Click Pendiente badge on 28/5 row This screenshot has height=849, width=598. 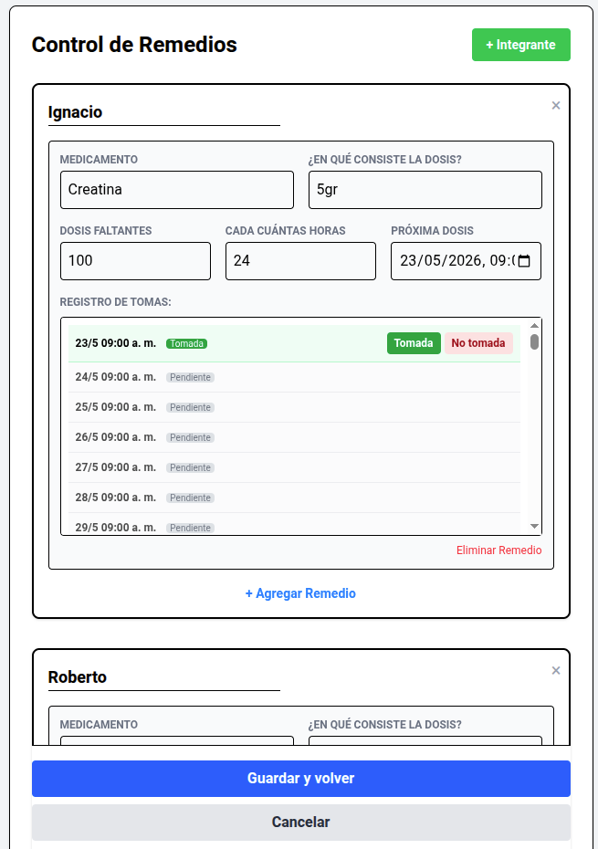coord(190,498)
